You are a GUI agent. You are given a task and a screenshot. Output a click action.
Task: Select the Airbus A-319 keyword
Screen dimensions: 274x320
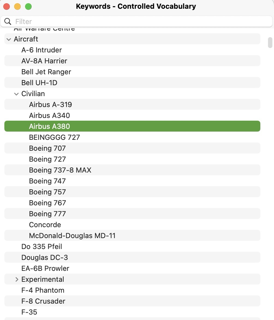[50, 105]
